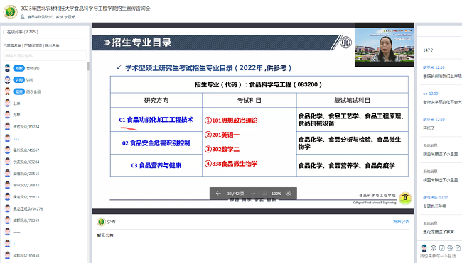462x263 pixels.
Task: Click the user avatar beside the chat input
Action: 424,248
